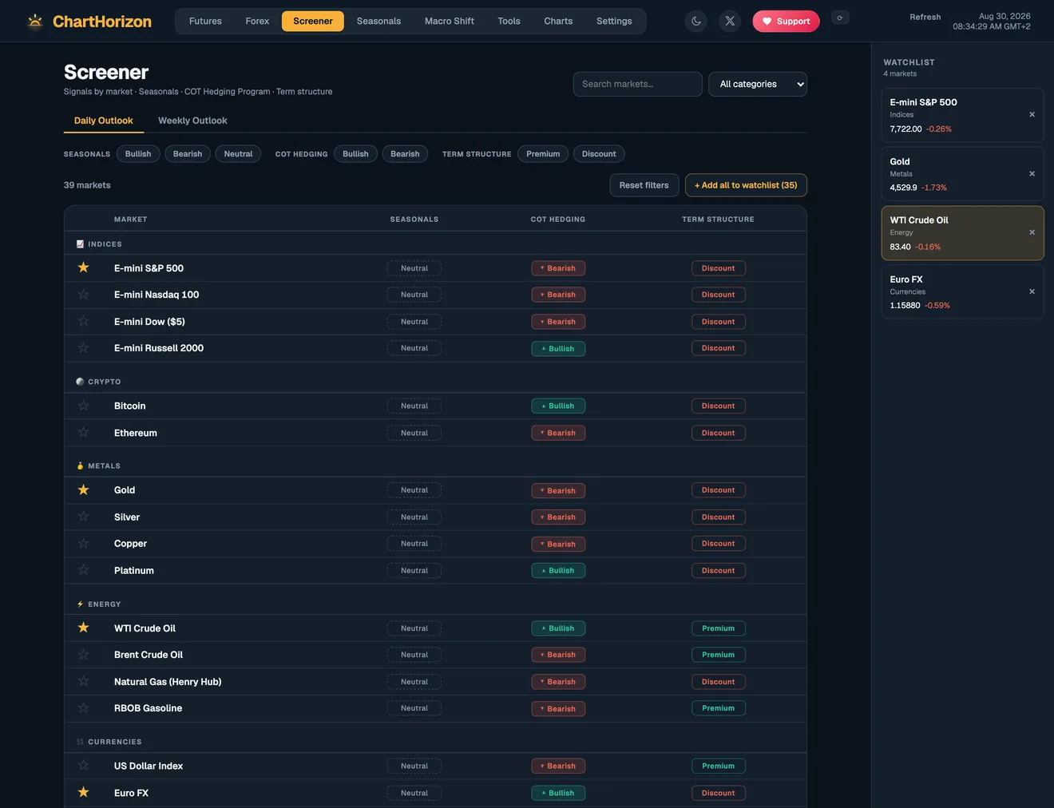Unstar E-mini S&P 500 row
The width and height of the screenshot is (1054, 808).
[x=83, y=267]
